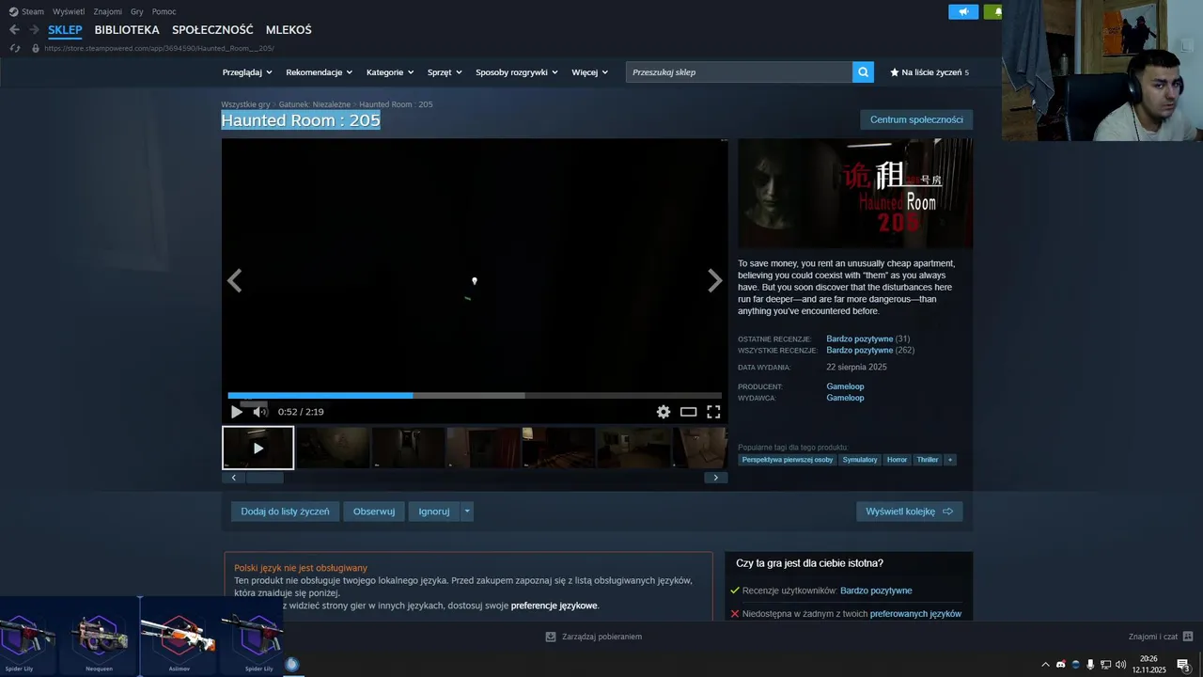
Task: Select the trailer video thumbnail
Action: 258,448
